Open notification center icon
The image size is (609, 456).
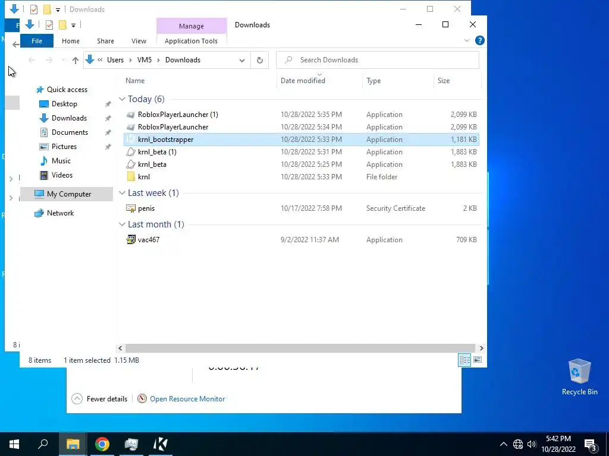coord(591,444)
